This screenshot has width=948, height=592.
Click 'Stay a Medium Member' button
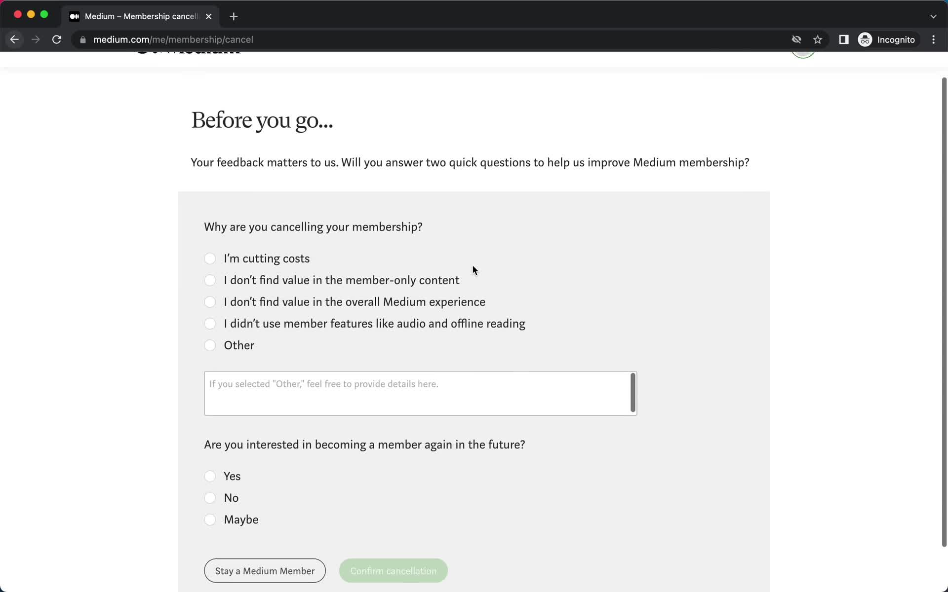tap(265, 571)
